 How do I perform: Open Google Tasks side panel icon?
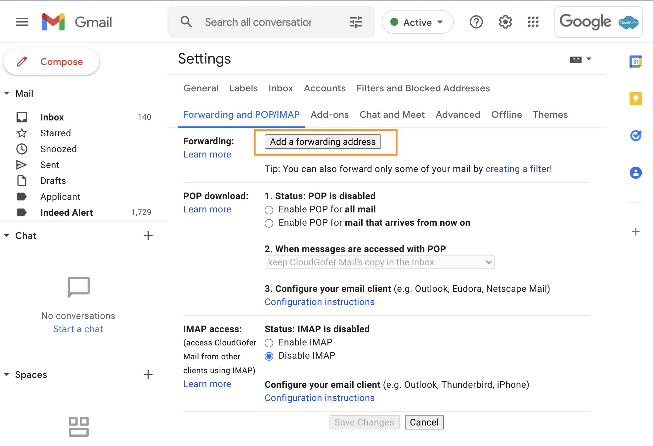point(635,136)
